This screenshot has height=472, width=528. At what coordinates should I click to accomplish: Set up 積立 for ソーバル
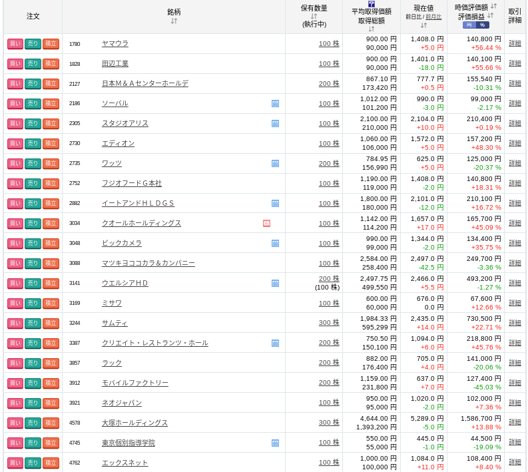click(x=51, y=103)
